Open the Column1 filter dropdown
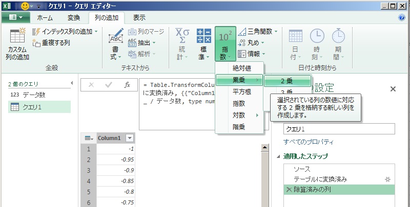410x207 pixels. point(130,138)
